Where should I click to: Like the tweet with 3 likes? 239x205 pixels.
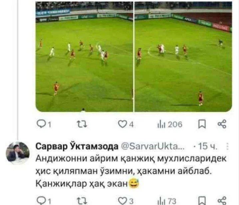coord(126,201)
